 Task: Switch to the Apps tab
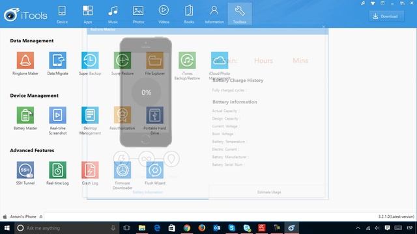[x=87, y=14]
